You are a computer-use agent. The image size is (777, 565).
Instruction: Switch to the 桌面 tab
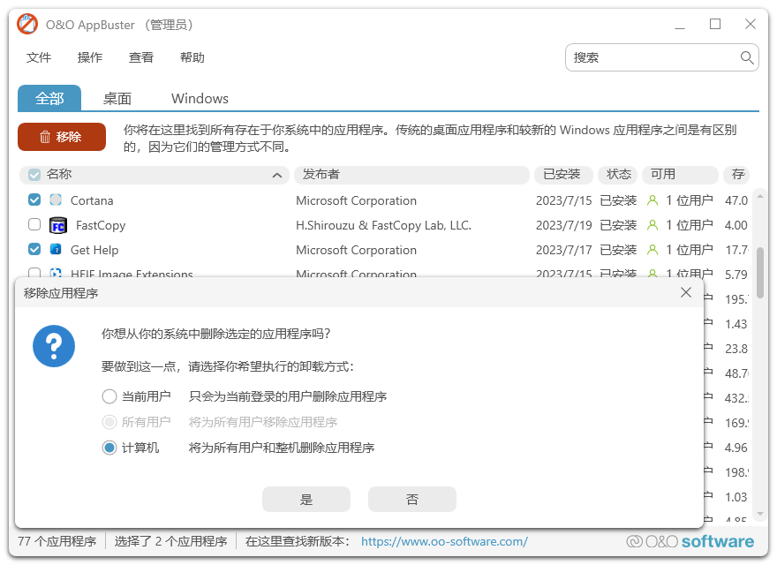point(117,98)
